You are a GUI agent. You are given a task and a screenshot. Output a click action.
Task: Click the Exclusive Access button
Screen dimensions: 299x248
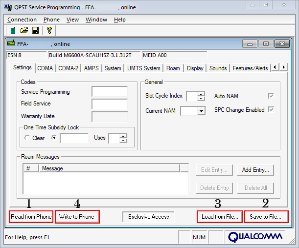(x=148, y=217)
